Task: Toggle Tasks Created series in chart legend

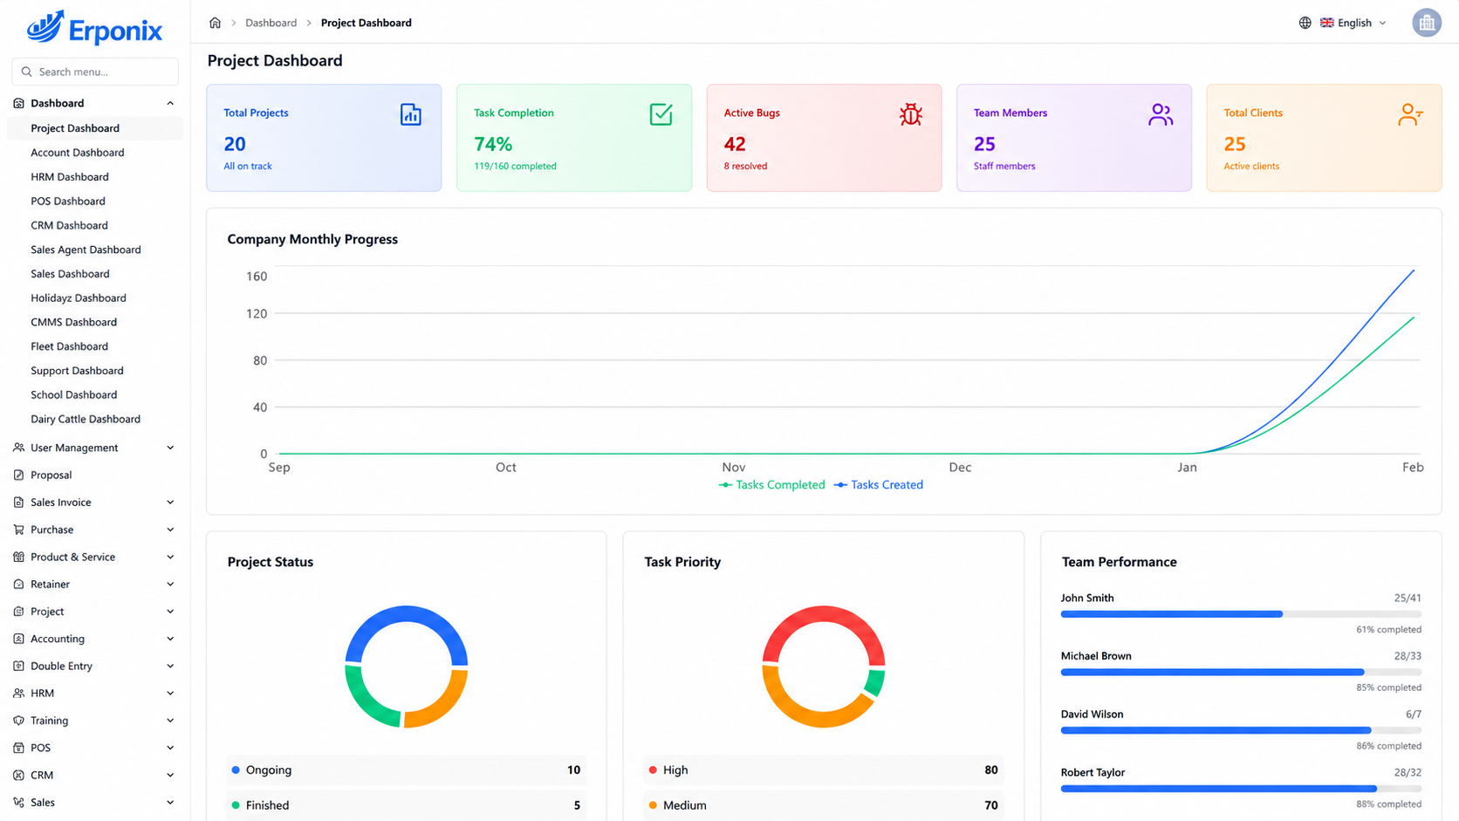Action: point(878,485)
